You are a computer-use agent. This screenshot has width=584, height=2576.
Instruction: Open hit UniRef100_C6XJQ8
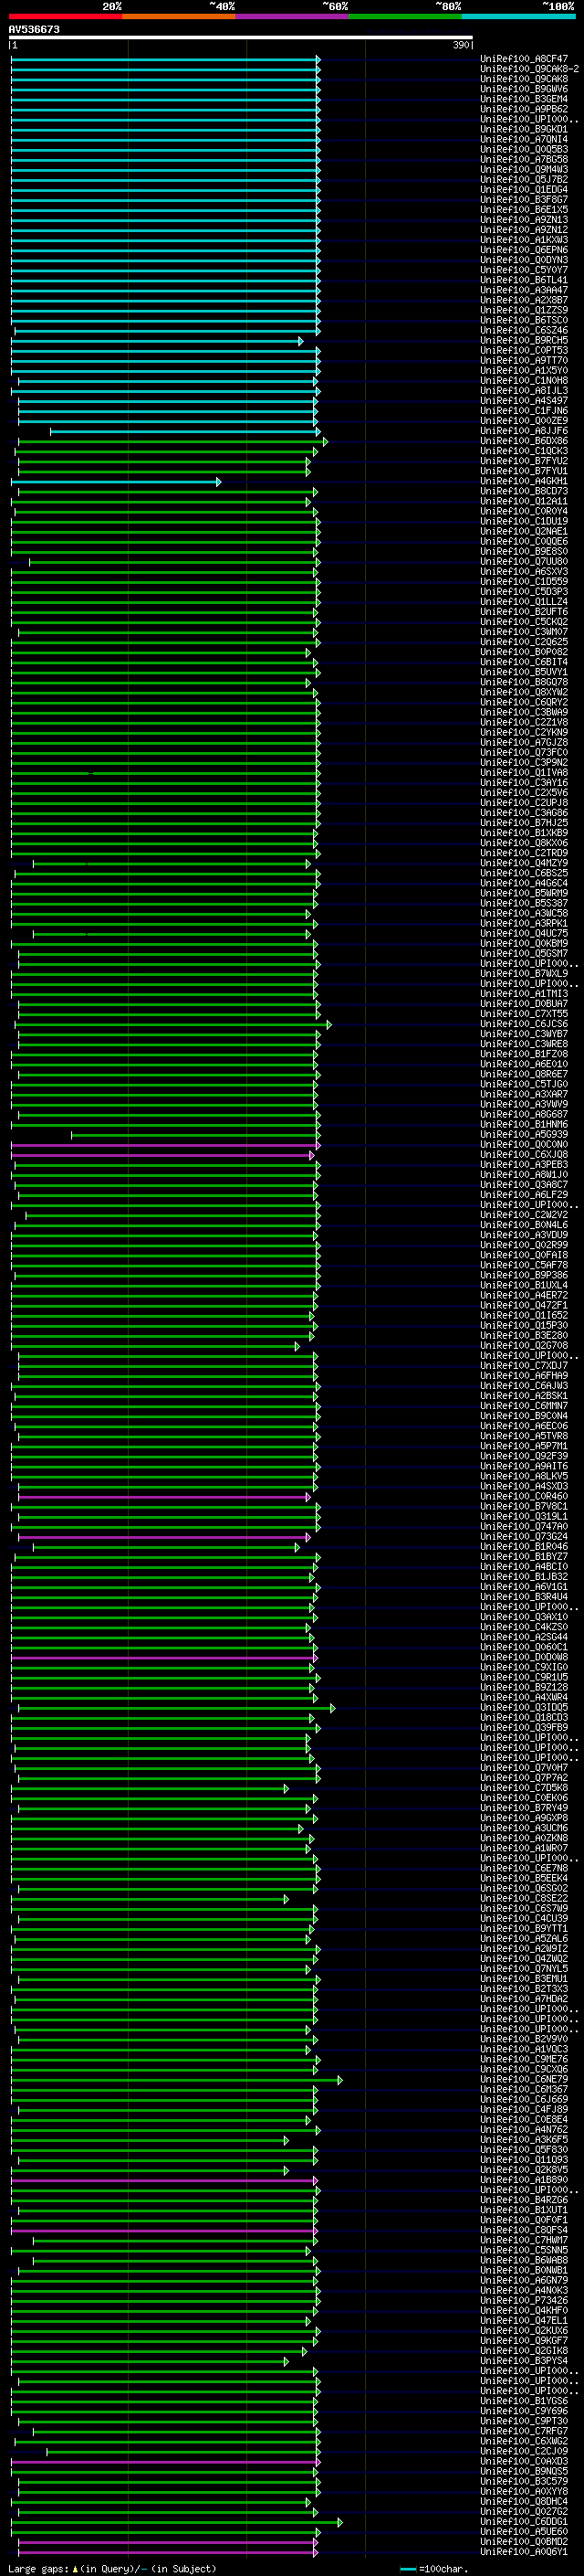click(524, 1154)
